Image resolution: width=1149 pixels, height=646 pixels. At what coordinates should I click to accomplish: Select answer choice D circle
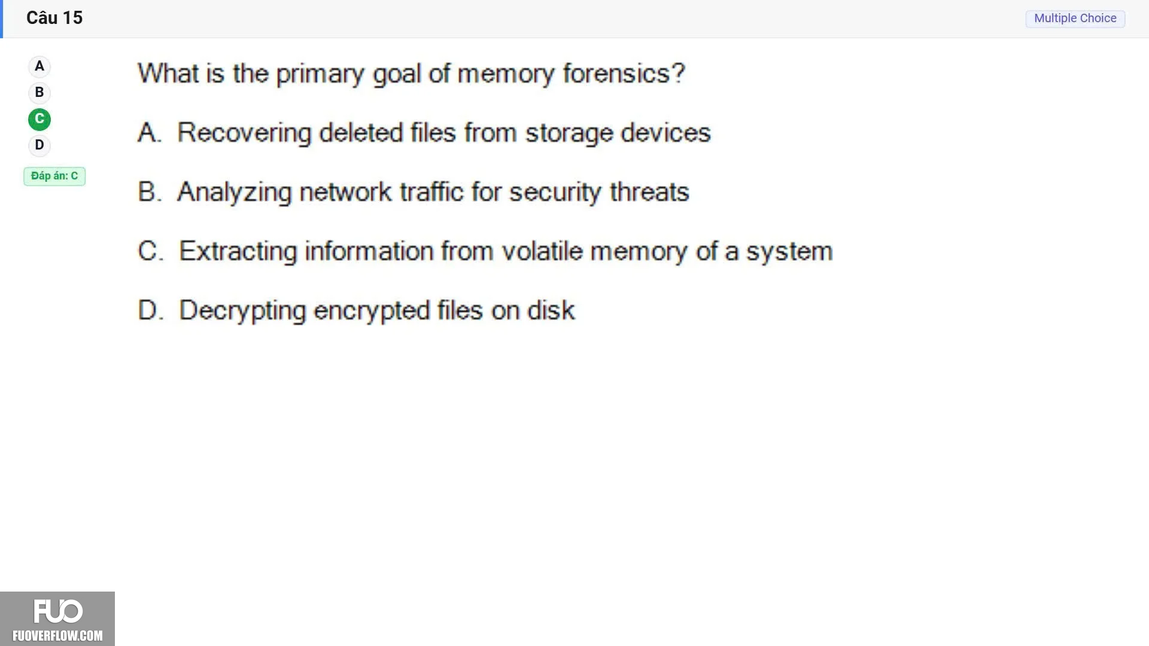39,145
